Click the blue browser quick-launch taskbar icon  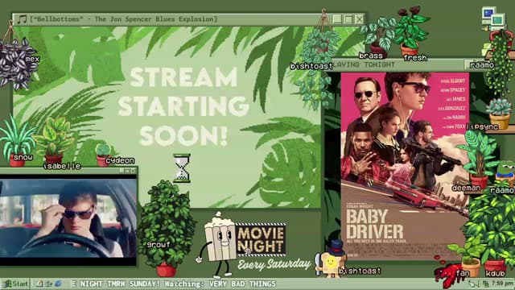pyautogui.click(x=58, y=284)
